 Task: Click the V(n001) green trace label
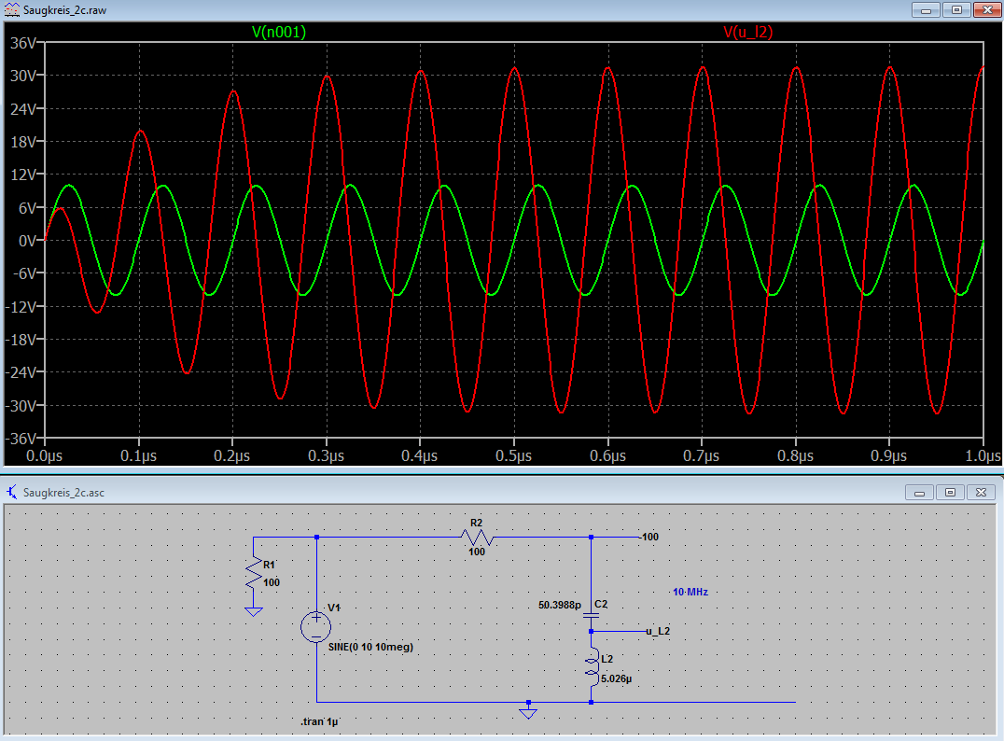279,32
